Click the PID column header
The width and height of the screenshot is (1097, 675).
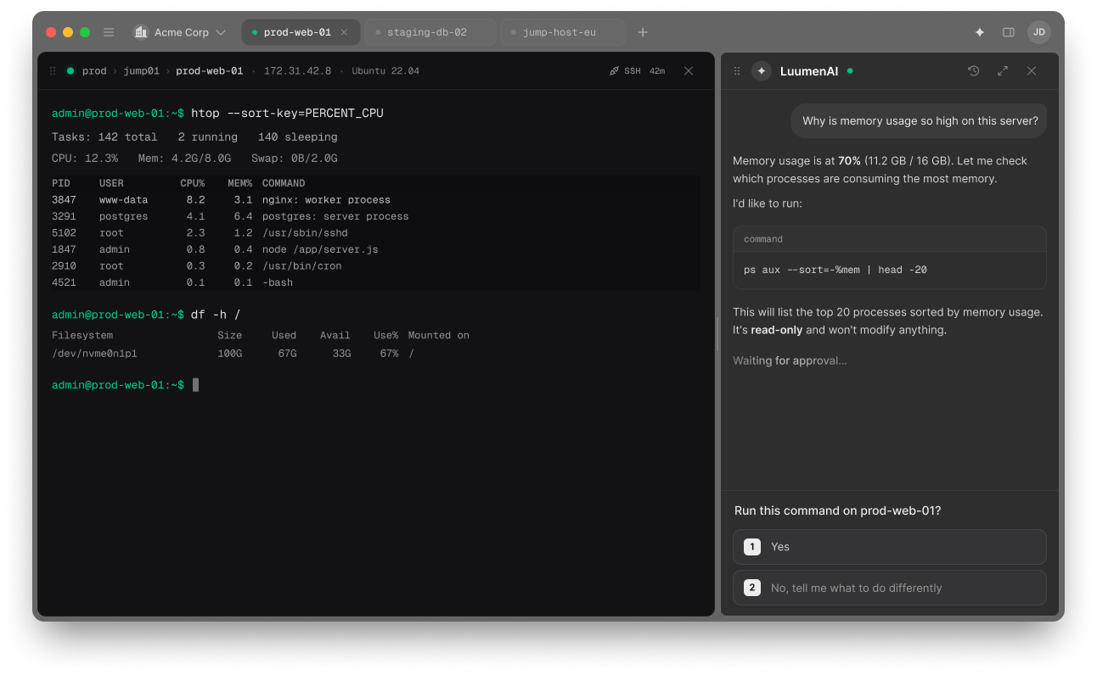tap(61, 183)
